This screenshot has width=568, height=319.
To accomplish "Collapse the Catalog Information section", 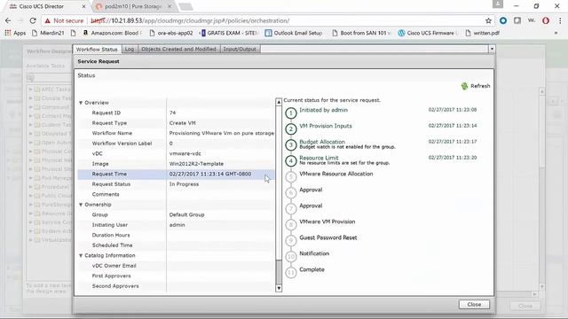I will point(81,256).
